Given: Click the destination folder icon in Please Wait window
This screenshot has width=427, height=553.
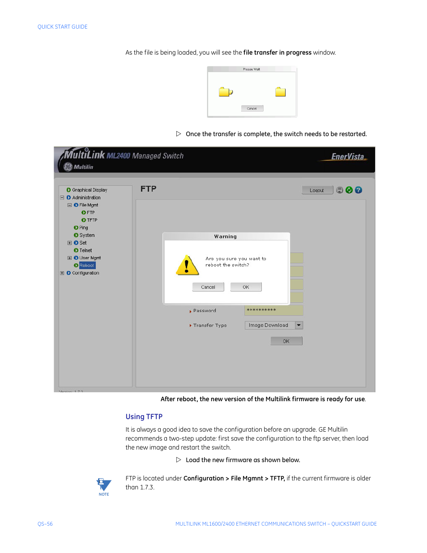Looking at the screenshot, I should pyautogui.click(x=281, y=92).
